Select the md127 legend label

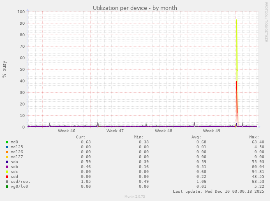pyautogui.click(x=17, y=157)
